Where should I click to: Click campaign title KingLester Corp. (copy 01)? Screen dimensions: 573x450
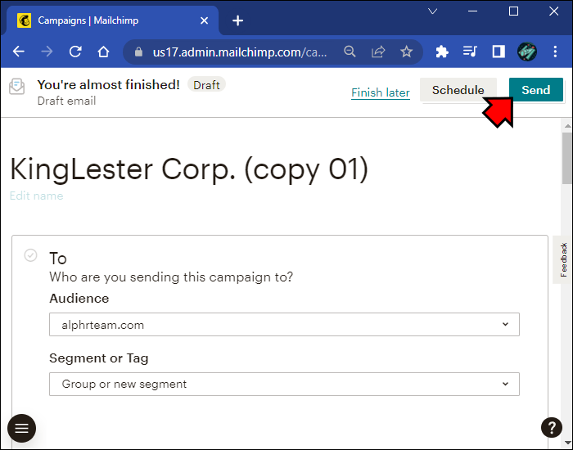pos(189,169)
